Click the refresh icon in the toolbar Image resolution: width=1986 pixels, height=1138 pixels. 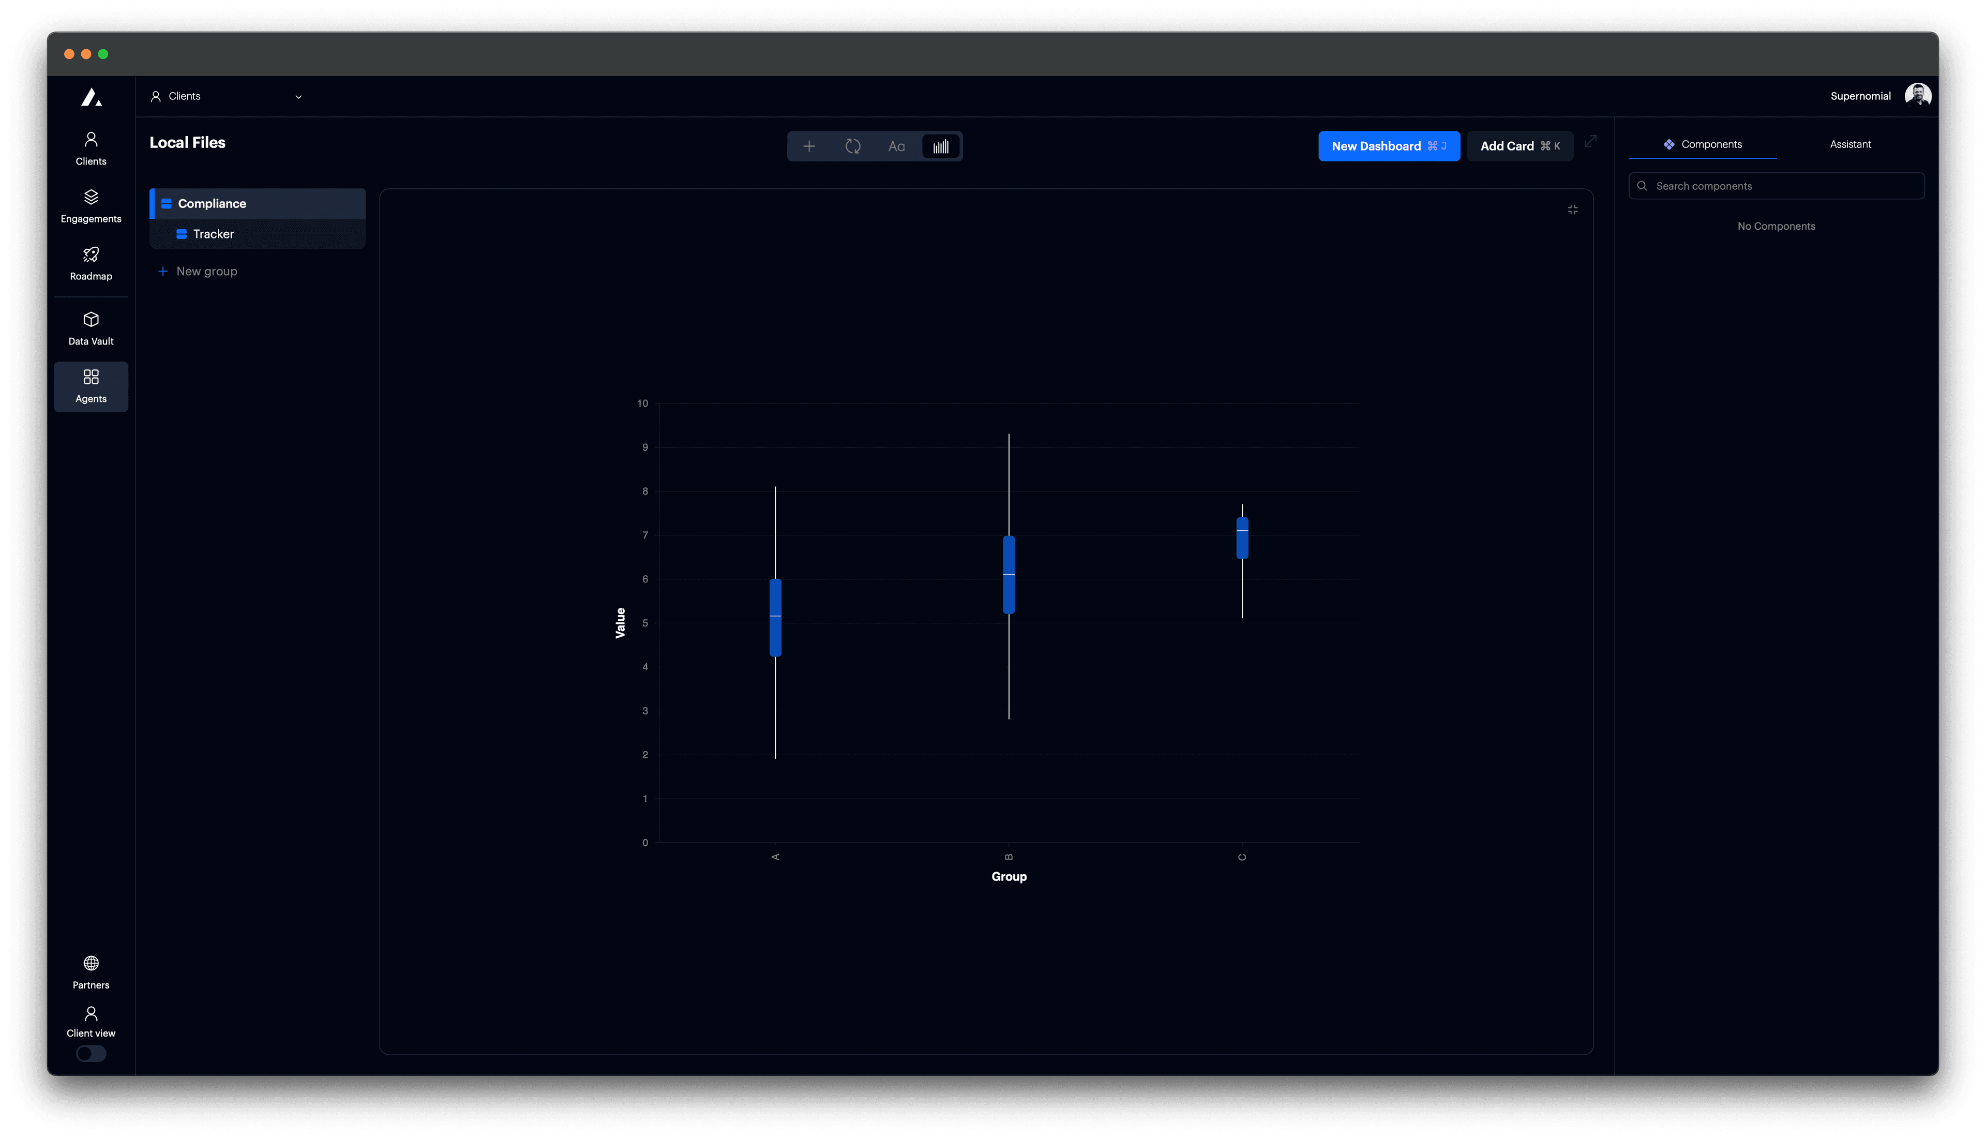pos(853,146)
